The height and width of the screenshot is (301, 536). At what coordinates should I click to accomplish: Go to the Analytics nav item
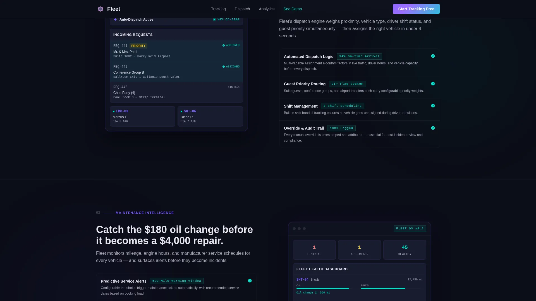pos(267,9)
